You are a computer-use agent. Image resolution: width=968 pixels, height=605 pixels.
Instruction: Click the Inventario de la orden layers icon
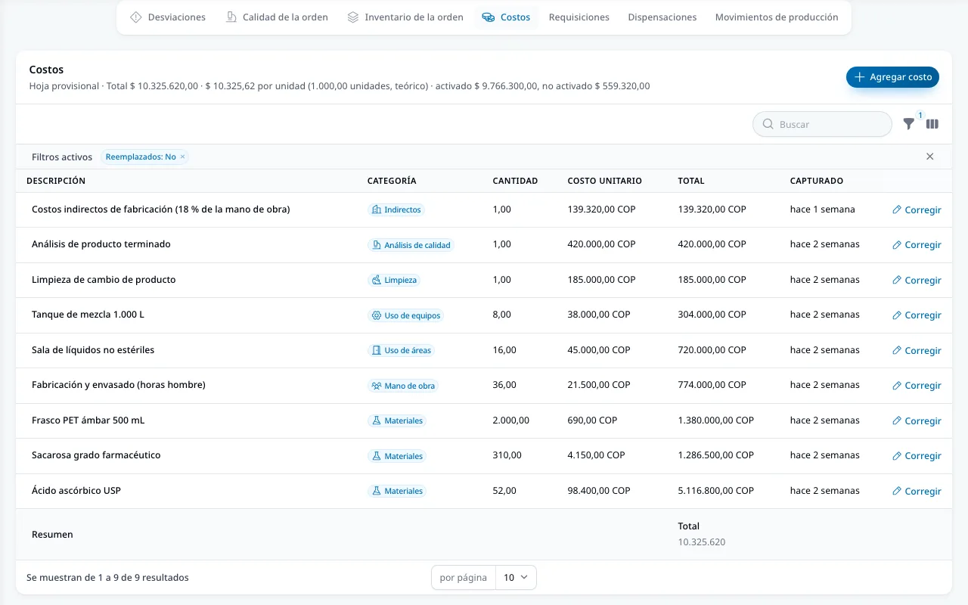pyautogui.click(x=353, y=17)
